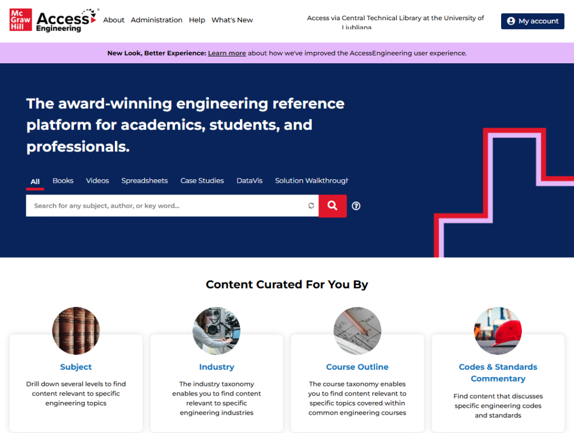Screen dimensions: 574x433
Task: Open the Course Outline link
Action: (x=357, y=367)
